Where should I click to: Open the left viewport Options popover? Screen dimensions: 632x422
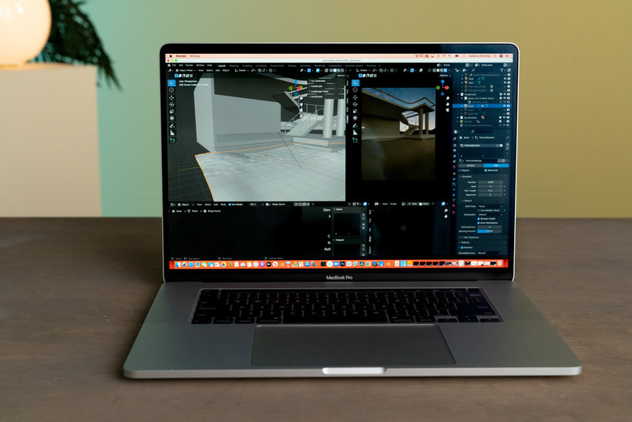341,76
